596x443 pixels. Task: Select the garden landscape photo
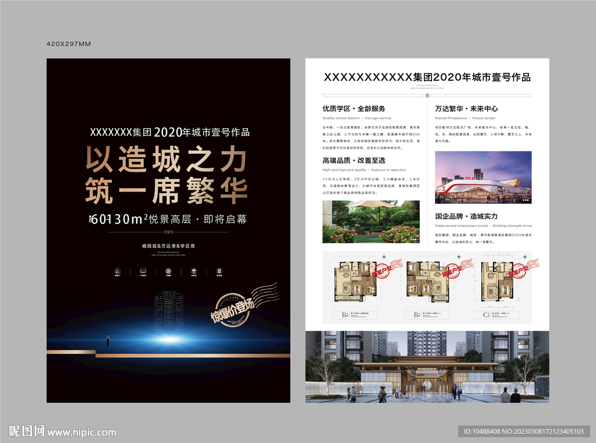click(371, 222)
